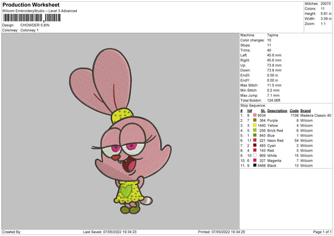Select the swatch next to the Red description
The image size is (334, 236).
pyautogui.click(x=255, y=150)
